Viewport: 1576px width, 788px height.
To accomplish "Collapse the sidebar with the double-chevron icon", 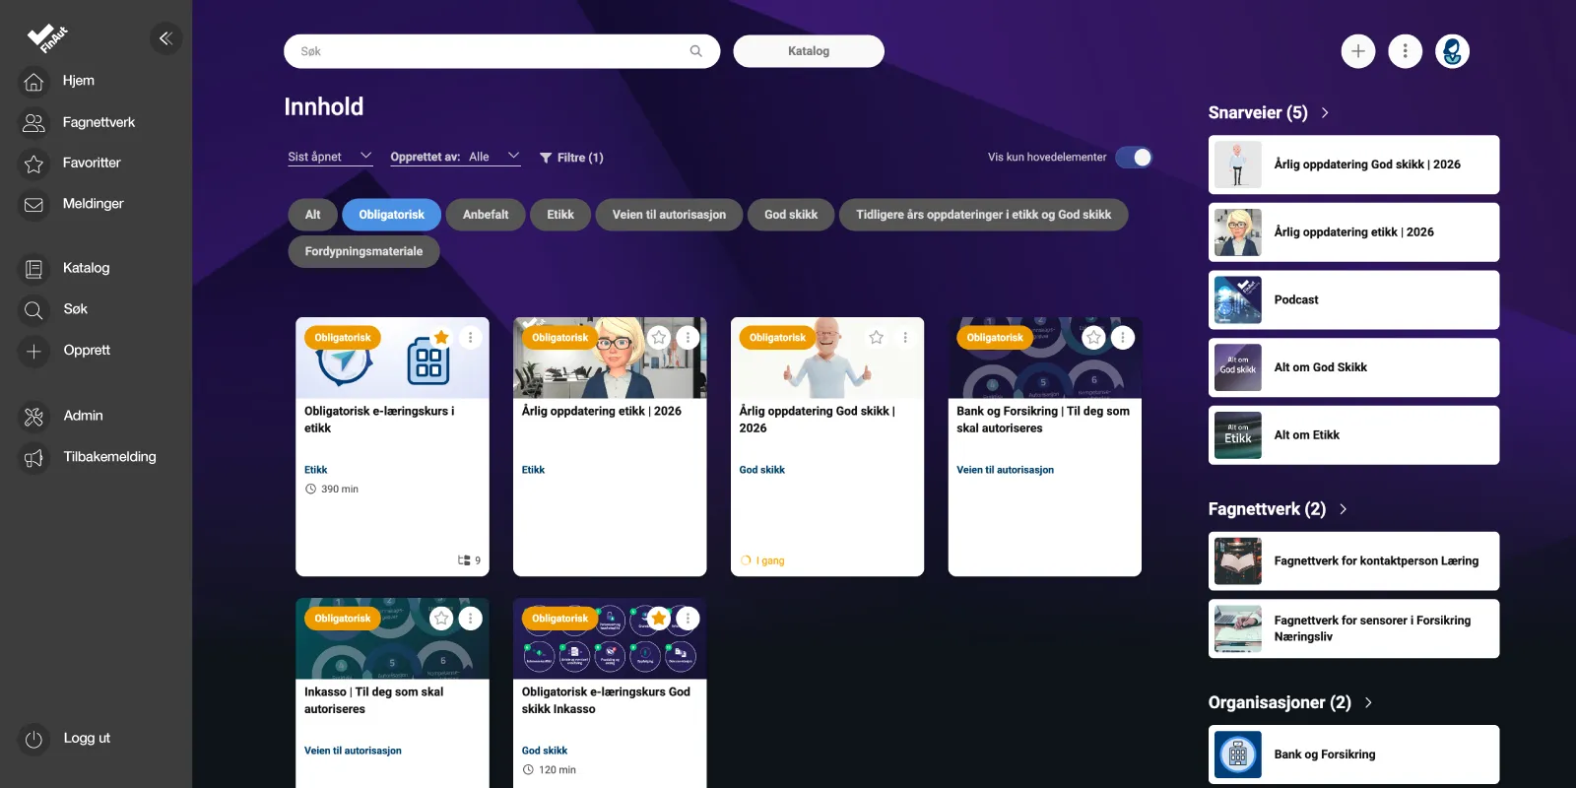I will tap(165, 38).
